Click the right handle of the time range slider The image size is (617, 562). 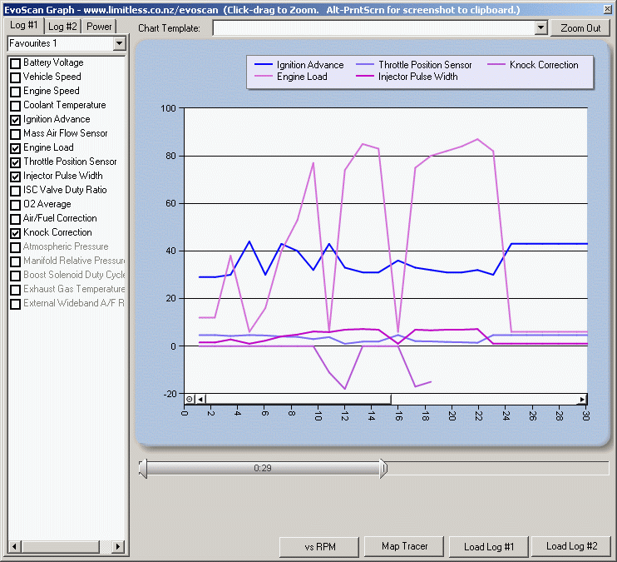tap(383, 469)
